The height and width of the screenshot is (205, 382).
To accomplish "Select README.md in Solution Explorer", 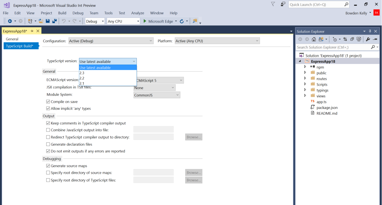I will click(x=327, y=113).
